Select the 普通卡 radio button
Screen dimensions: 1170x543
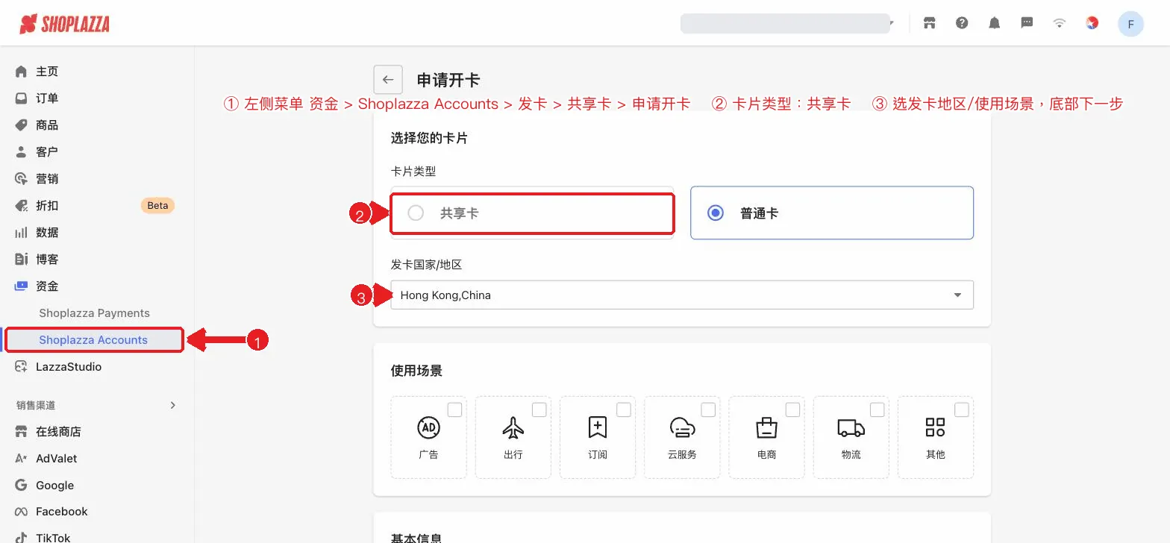[x=716, y=213]
